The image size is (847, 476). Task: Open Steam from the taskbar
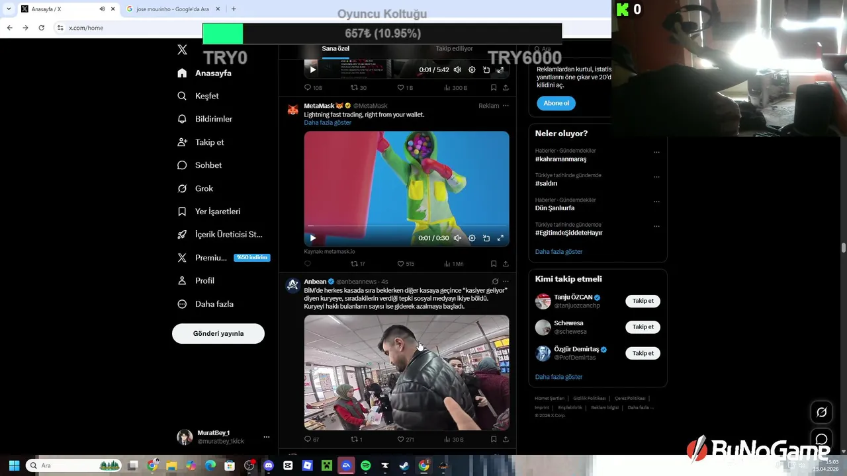point(404,465)
